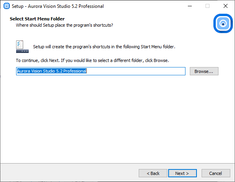This screenshot has width=235, height=182.
Task: Click the large Aurora Vision Studio logo
Action: coord(223,24)
